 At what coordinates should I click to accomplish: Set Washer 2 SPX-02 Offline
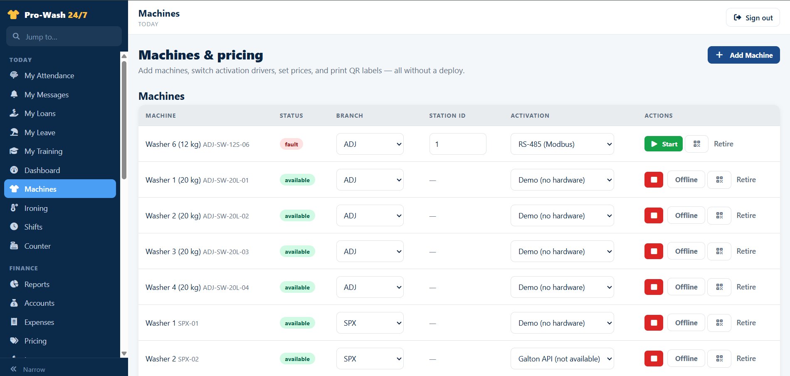(x=686, y=359)
